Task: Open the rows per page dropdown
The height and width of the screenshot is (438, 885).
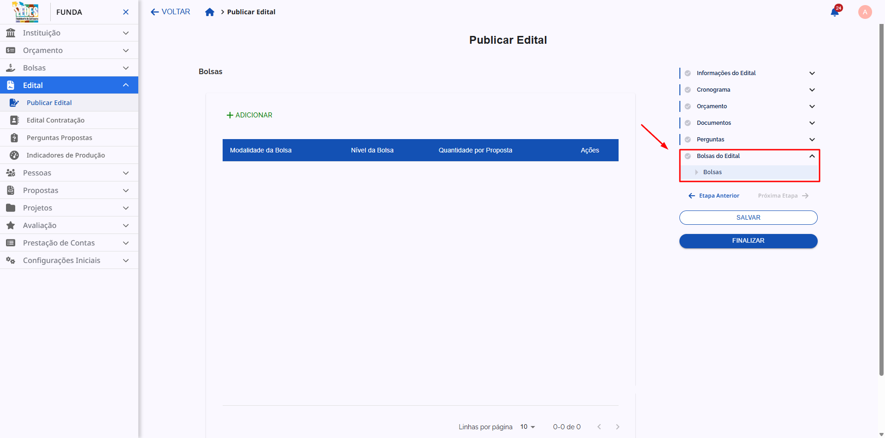Action: 528,427
